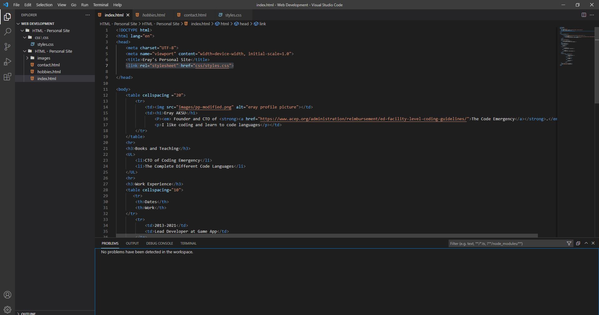Open hobbies.html in Explorer
599x315 pixels.
49,72
